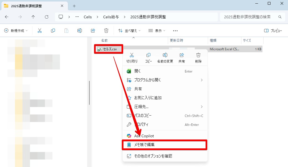Click the Share icon in the toolbar
The image size is (288, 167).
pos(93,31)
